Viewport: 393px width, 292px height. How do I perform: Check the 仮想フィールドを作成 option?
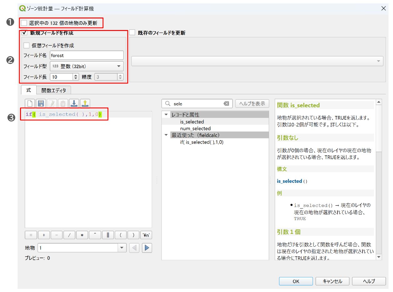pyautogui.click(x=27, y=46)
